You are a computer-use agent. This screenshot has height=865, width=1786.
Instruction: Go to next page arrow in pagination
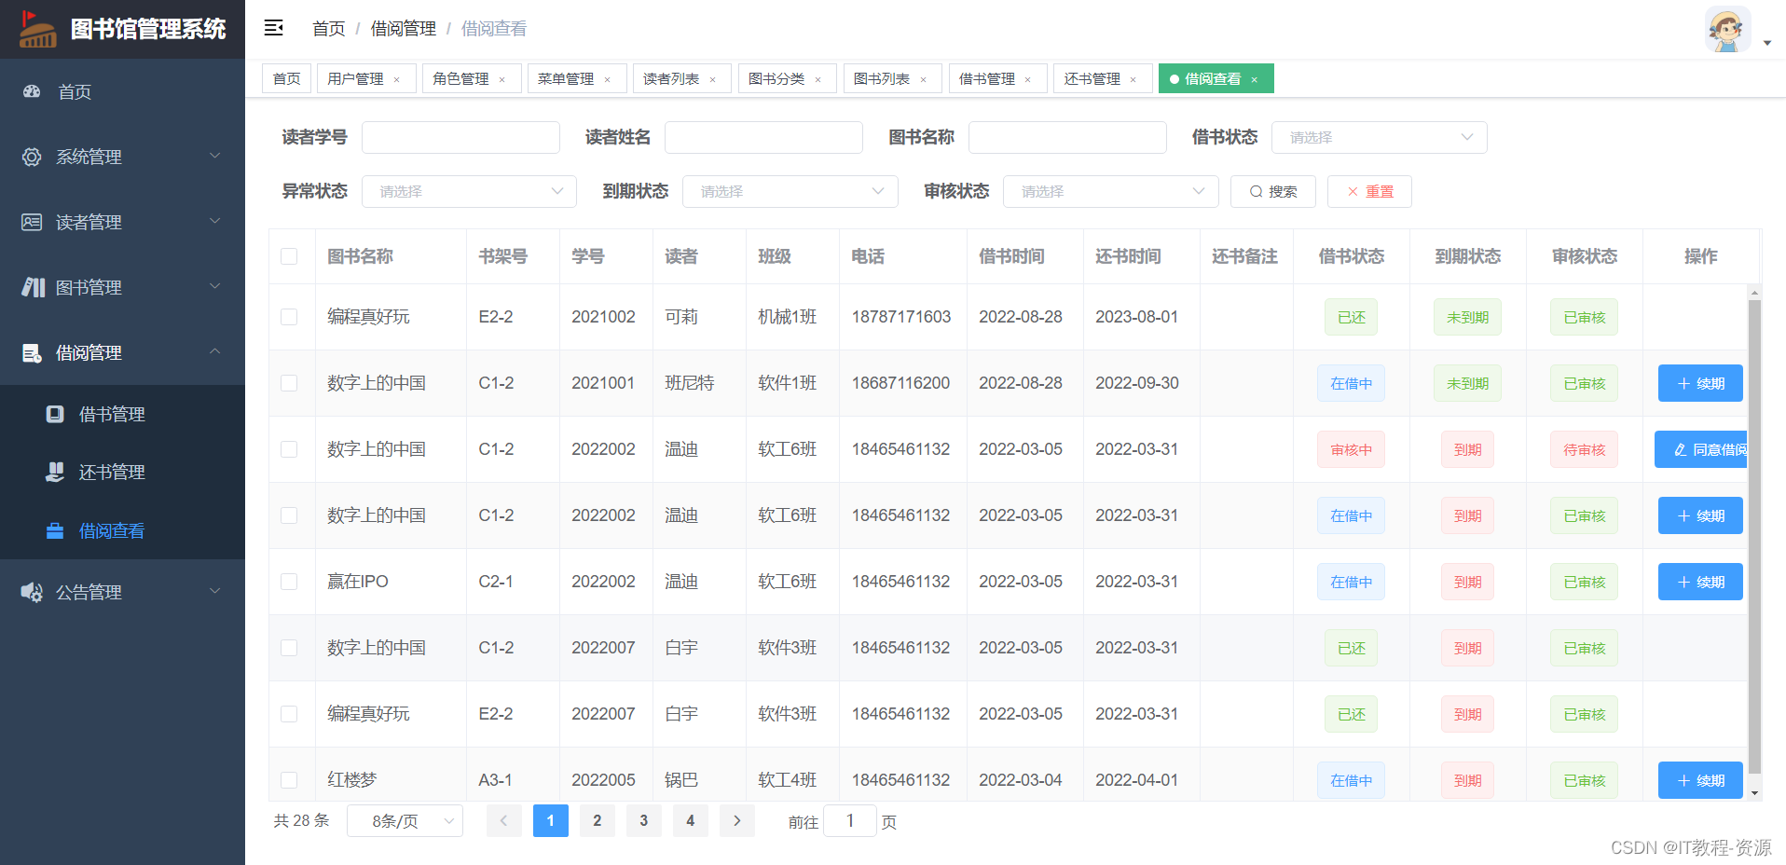coord(736,820)
